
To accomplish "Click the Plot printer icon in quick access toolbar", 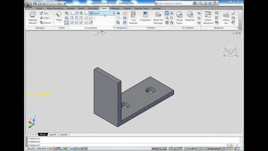I will tap(39, 3).
